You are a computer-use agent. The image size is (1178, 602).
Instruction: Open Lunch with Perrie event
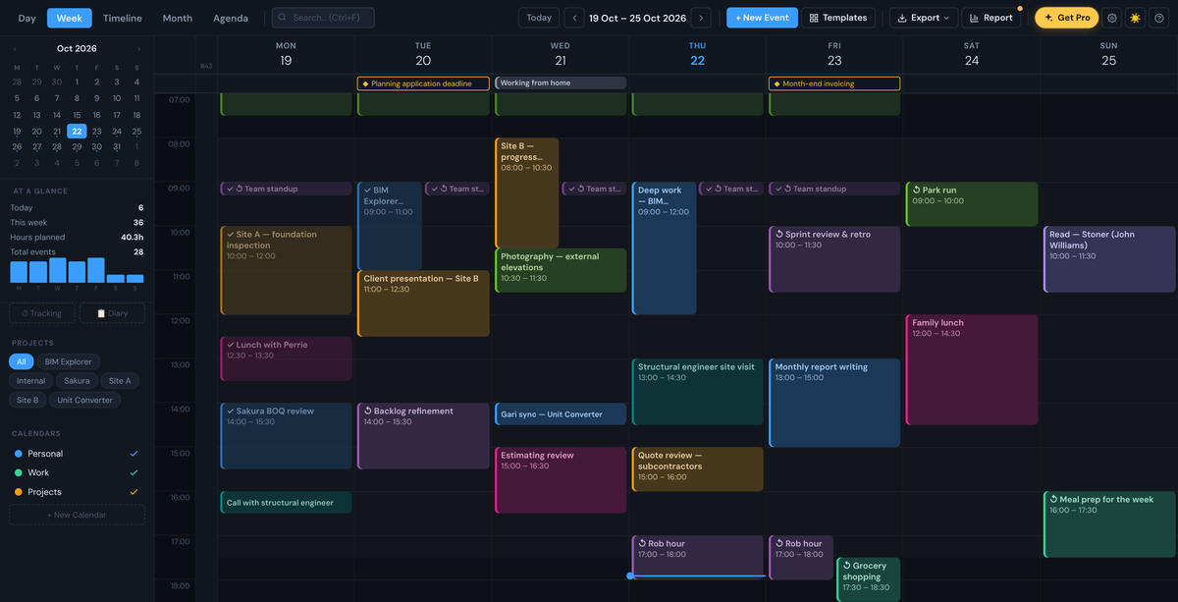[286, 358]
